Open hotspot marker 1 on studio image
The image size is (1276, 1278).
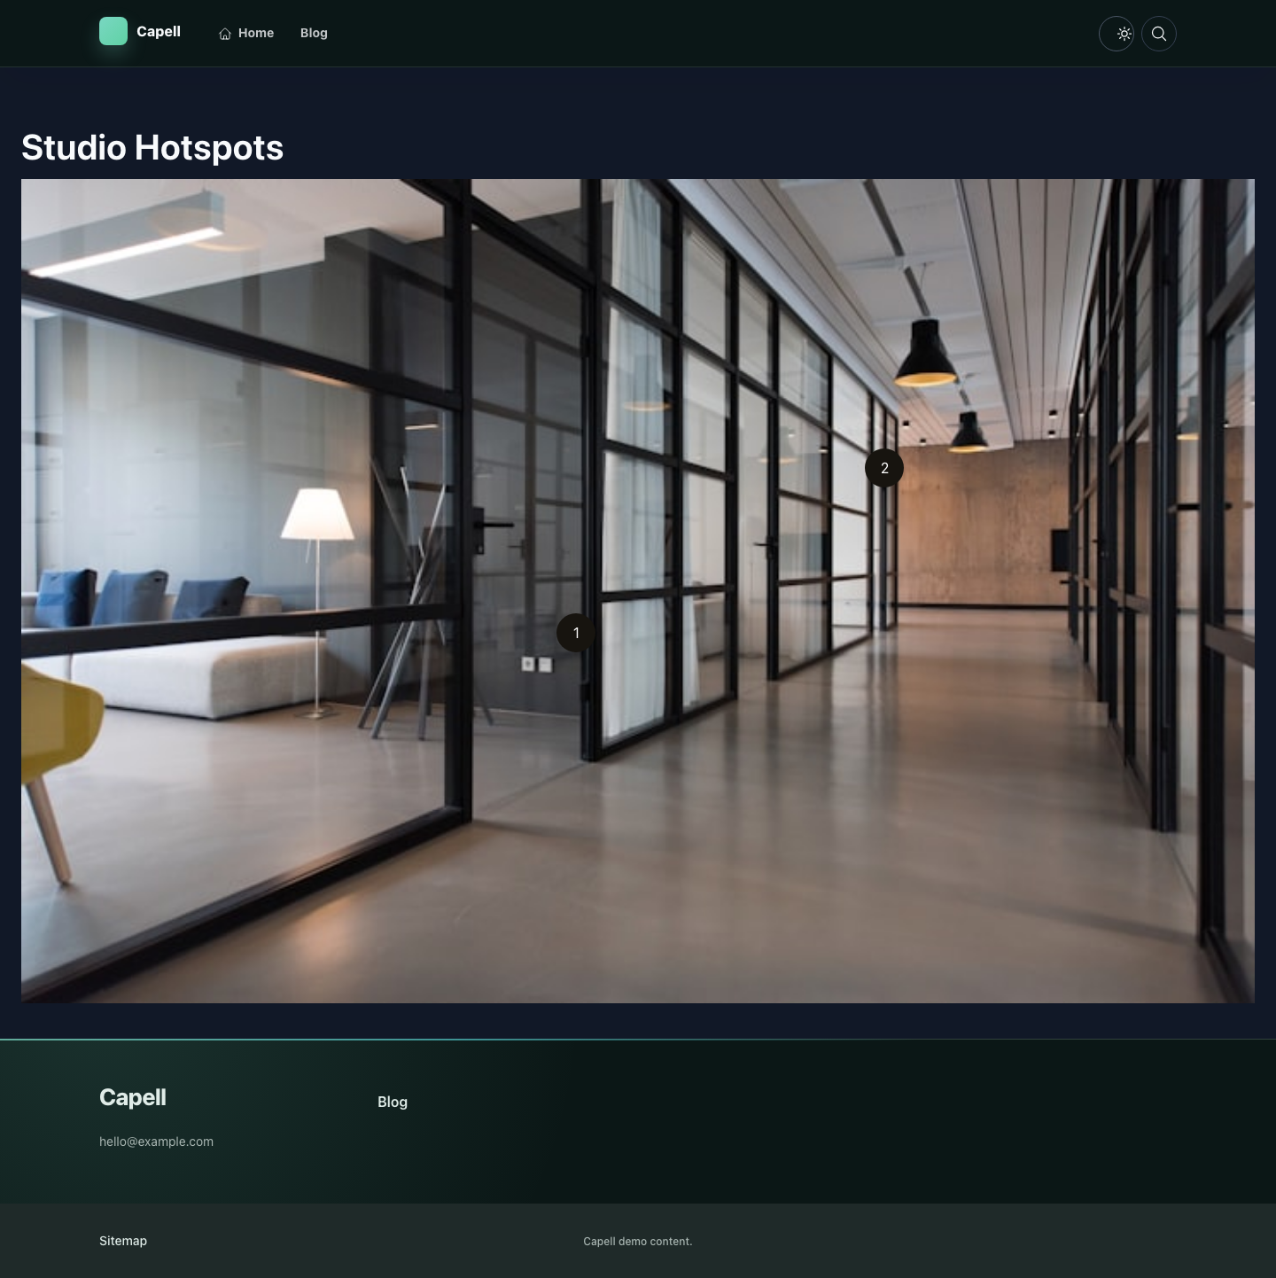pos(576,633)
